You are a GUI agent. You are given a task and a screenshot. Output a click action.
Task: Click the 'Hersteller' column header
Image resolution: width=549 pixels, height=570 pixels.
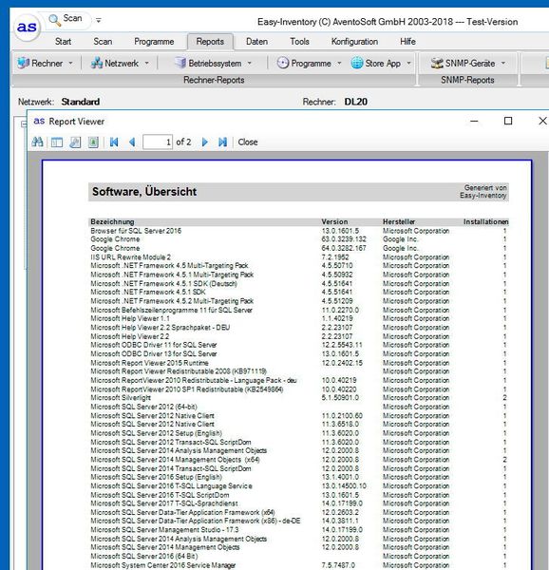click(x=399, y=221)
